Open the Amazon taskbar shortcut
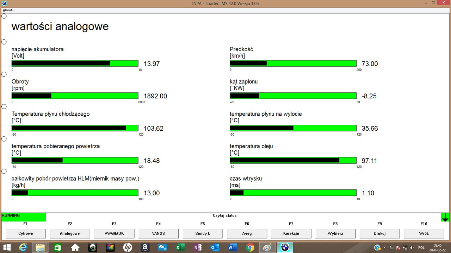This screenshot has width=451, height=253. tap(145, 247)
